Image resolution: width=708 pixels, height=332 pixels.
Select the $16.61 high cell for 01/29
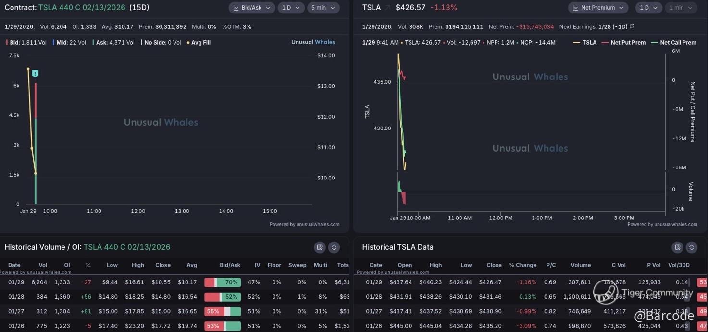tap(135, 282)
